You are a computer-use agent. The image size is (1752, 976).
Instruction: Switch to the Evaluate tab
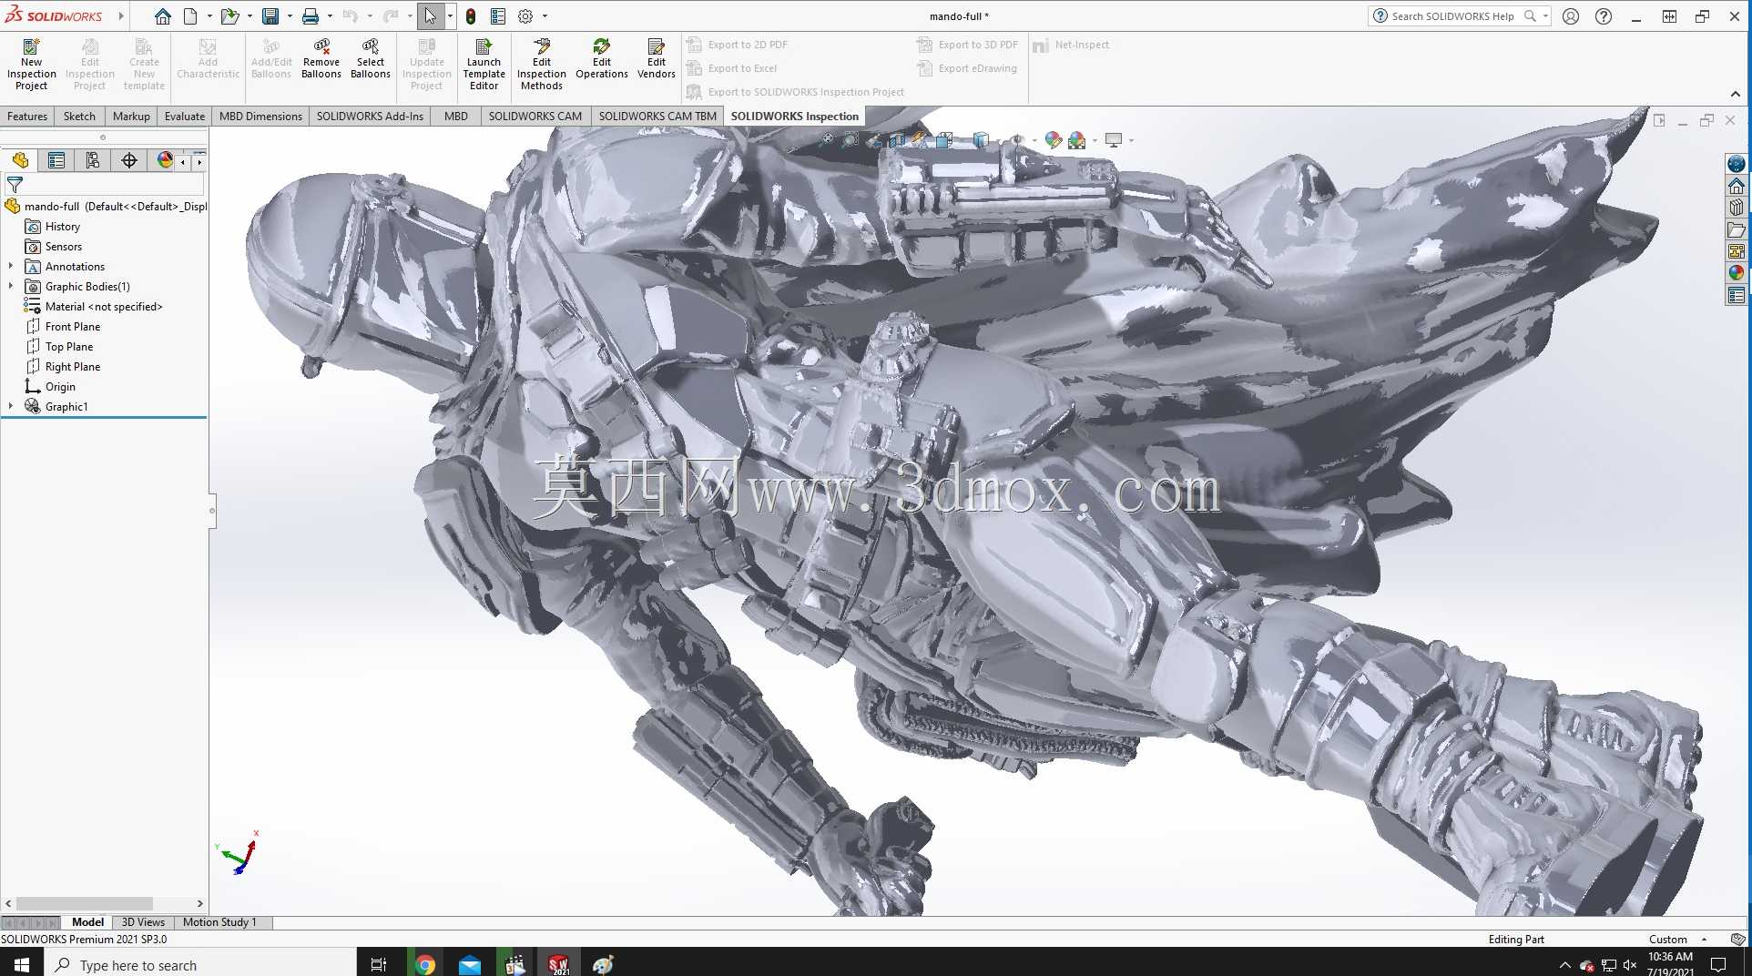coord(185,117)
